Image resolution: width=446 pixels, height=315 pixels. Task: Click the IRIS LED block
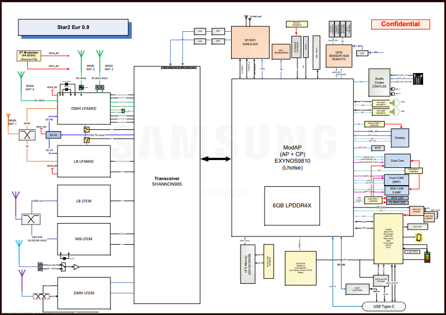point(397,198)
